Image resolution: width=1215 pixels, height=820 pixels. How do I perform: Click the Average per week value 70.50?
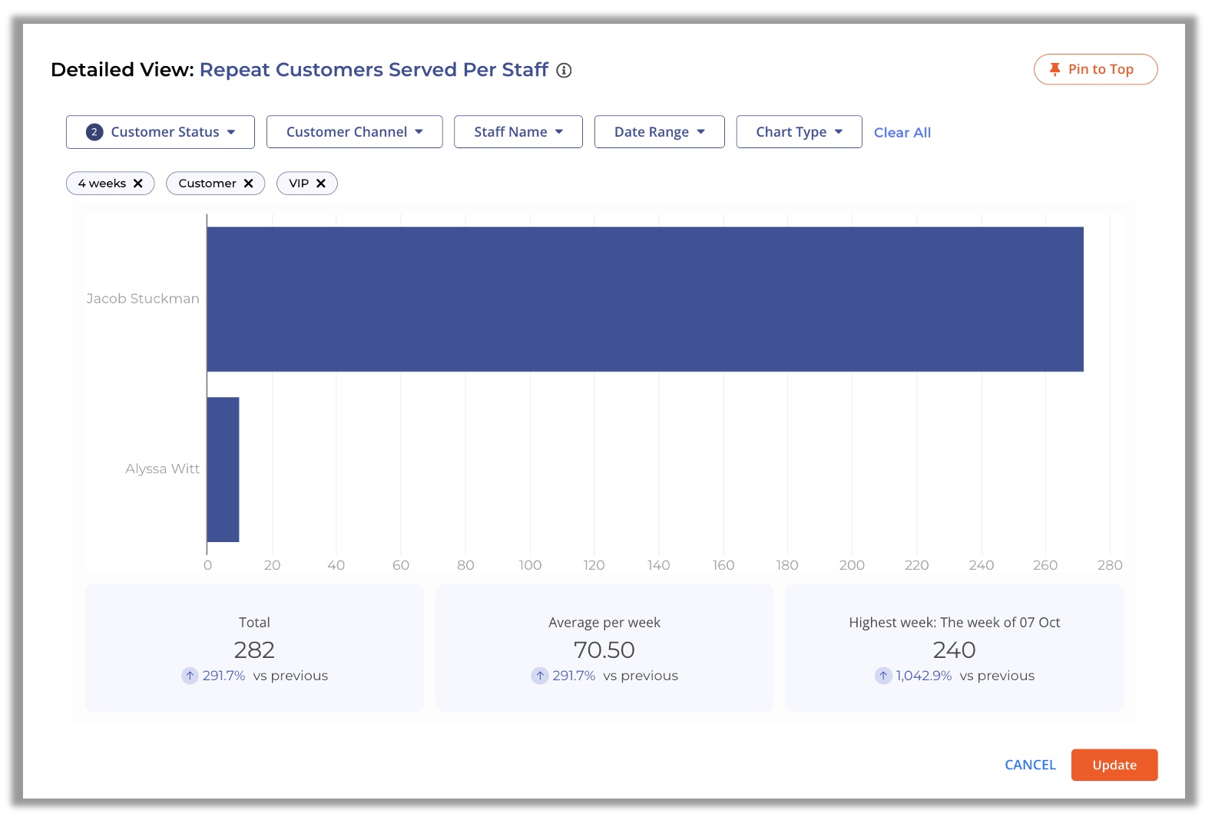coord(604,650)
